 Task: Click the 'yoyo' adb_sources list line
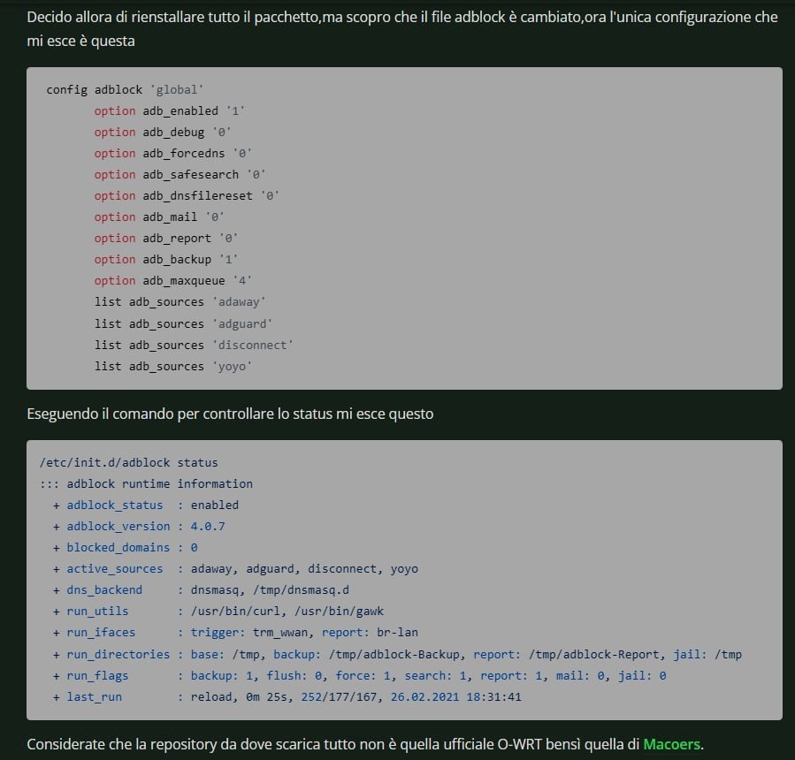tap(173, 366)
